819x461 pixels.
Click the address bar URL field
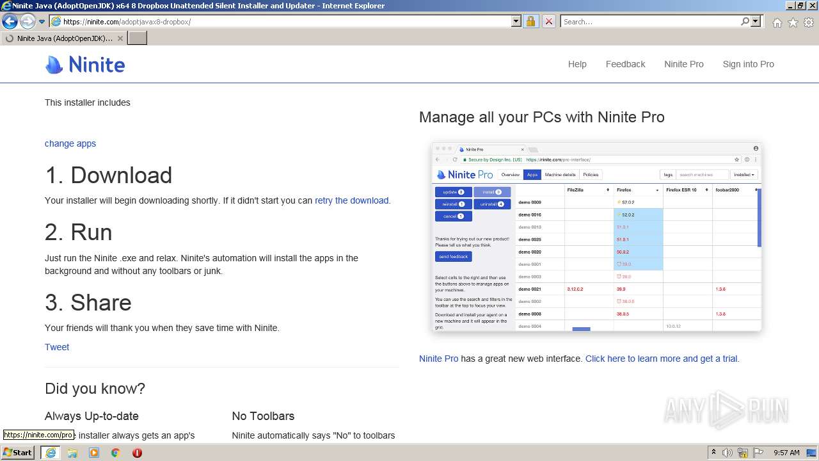[280, 21]
